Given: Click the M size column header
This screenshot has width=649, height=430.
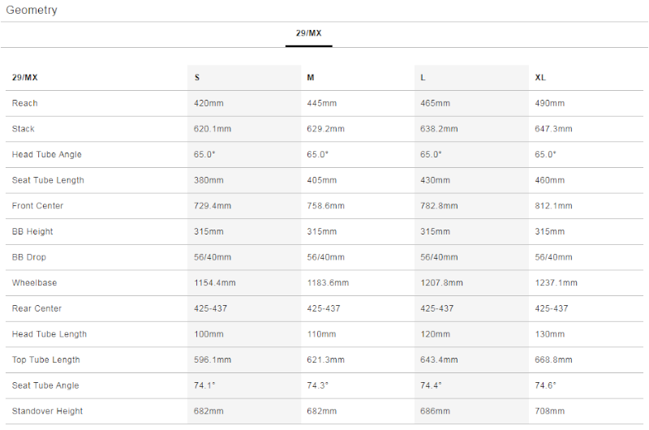Looking at the screenshot, I should (311, 77).
